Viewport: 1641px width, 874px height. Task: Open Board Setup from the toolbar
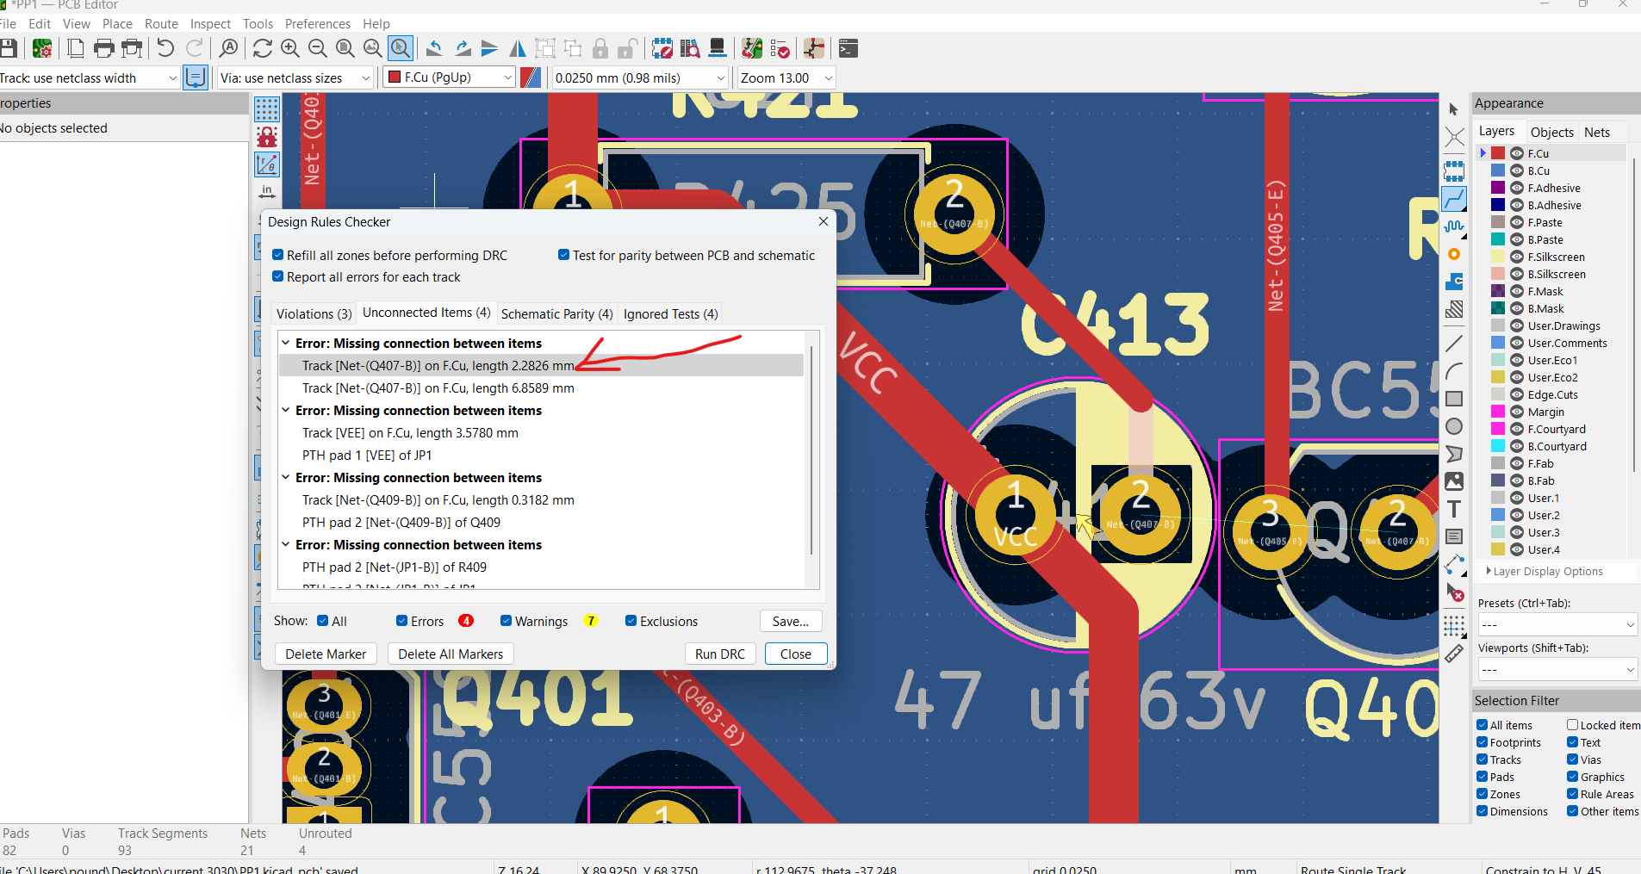[x=40, y=48]
